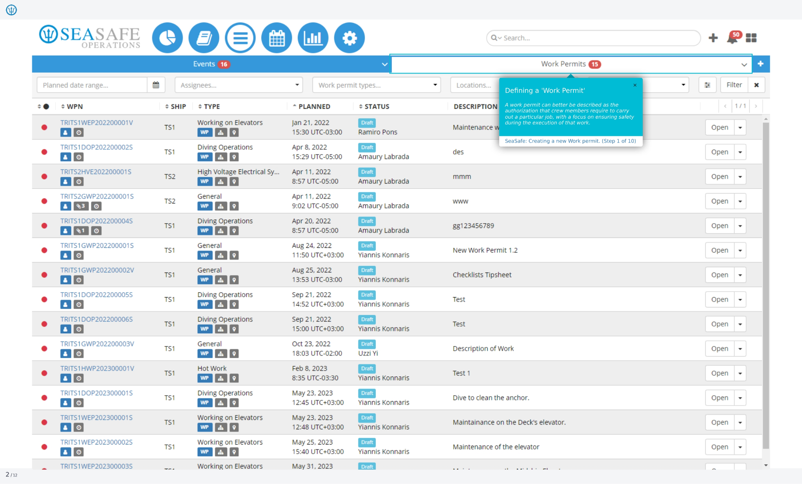The image size is (802, 484).
Task: Open action dropdown arrow for Description of Work row
Action: (x=740, y=349)
